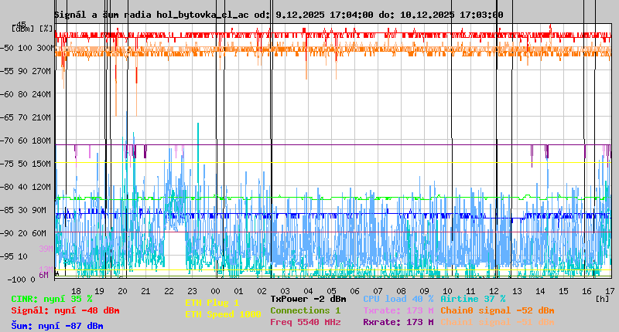This screenshot has height=332, width=619.
Task: Click the [dBm] unit label on Y axis
Action: 23,29
